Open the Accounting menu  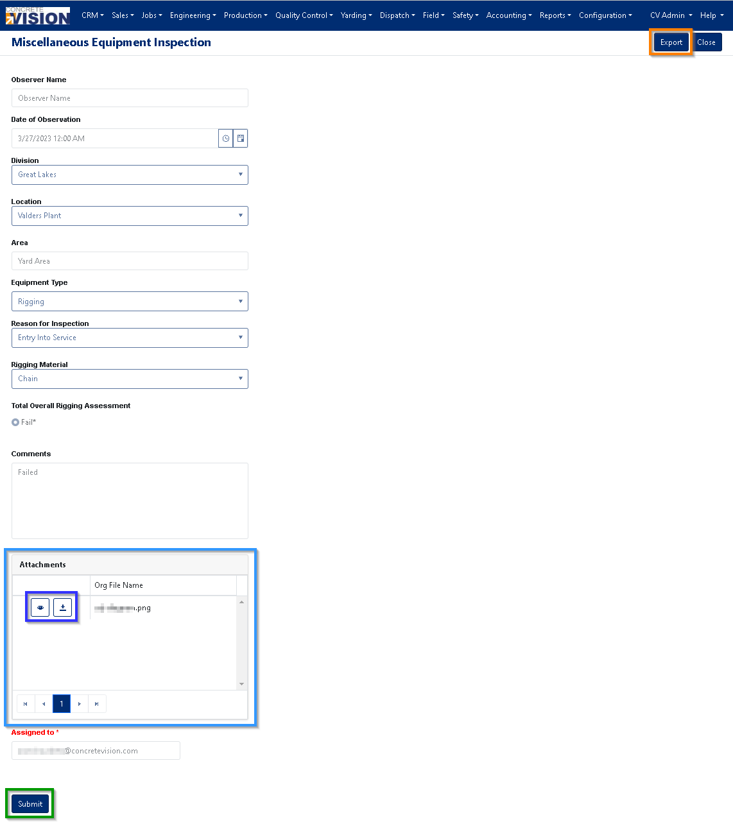509,15
